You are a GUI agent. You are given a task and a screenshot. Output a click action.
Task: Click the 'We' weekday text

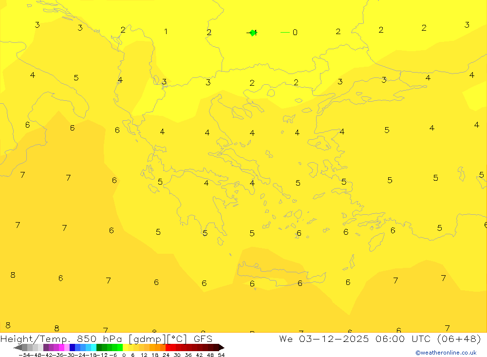tap(286, 339)
